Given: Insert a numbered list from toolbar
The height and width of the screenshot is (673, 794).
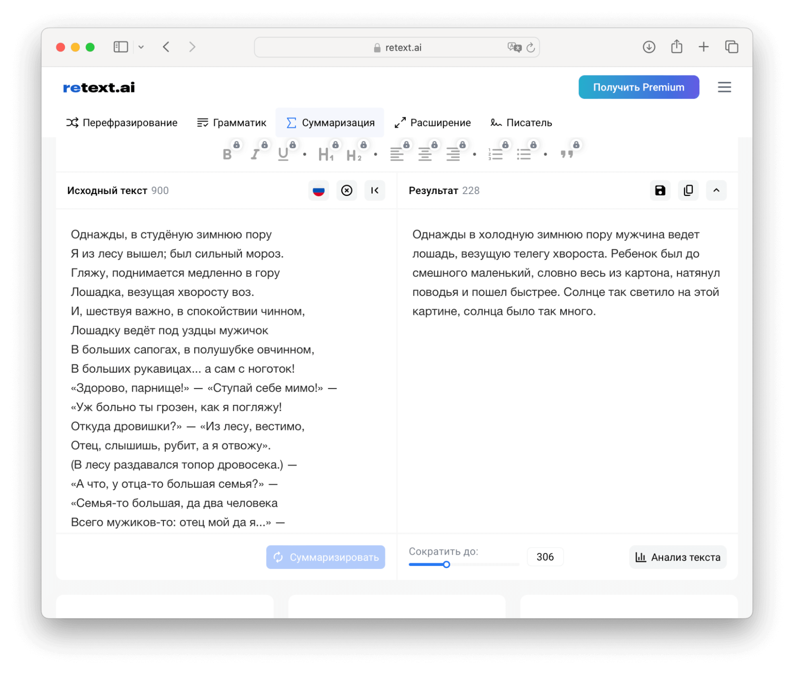Looking at the screenshot, I should click(x=495, y=154).
